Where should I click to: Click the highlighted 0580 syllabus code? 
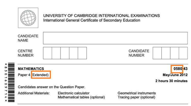(178, 69)
